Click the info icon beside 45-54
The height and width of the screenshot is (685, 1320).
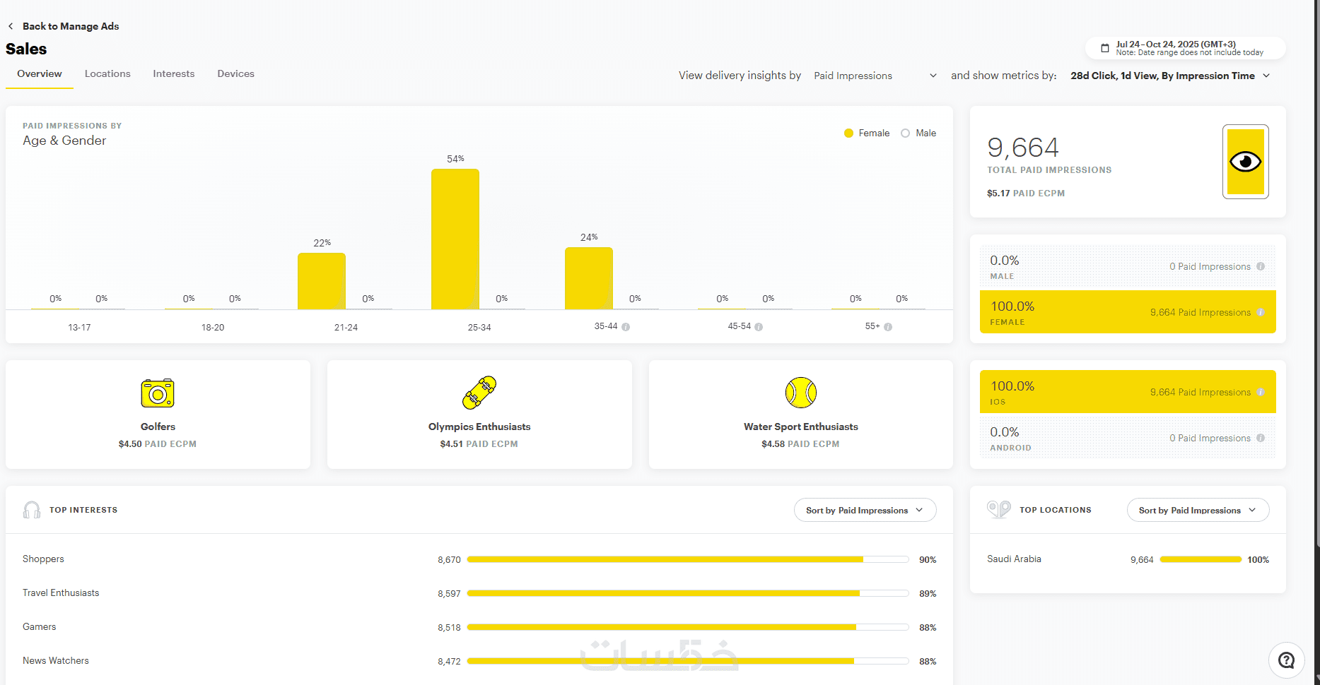(x=759, y=327)
